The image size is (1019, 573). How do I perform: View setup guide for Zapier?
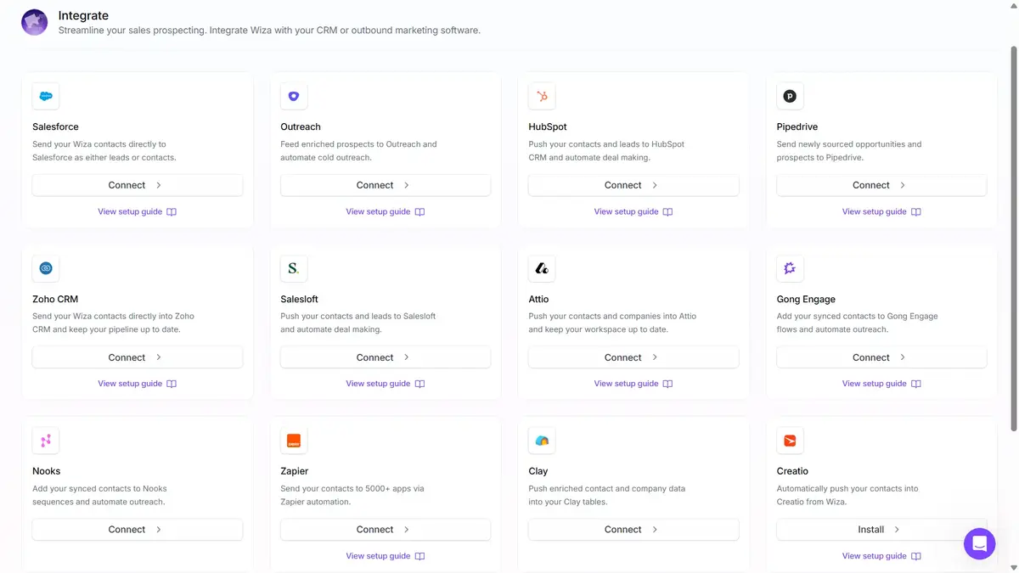[x=386, y=556]
